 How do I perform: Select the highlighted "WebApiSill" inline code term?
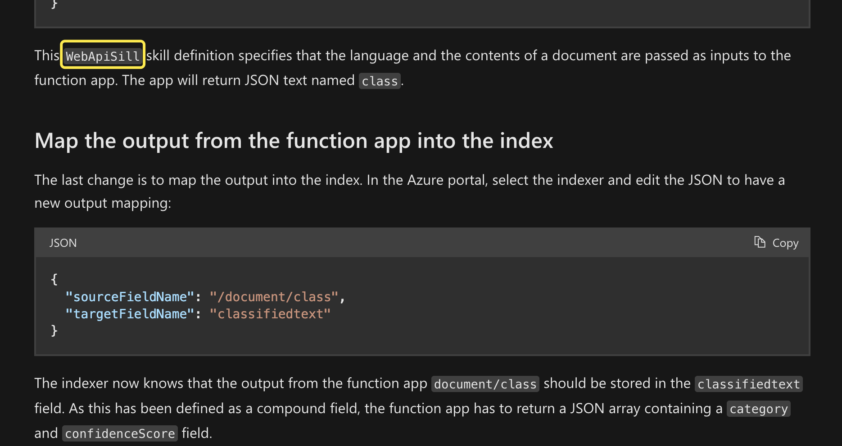pos(102,55)
